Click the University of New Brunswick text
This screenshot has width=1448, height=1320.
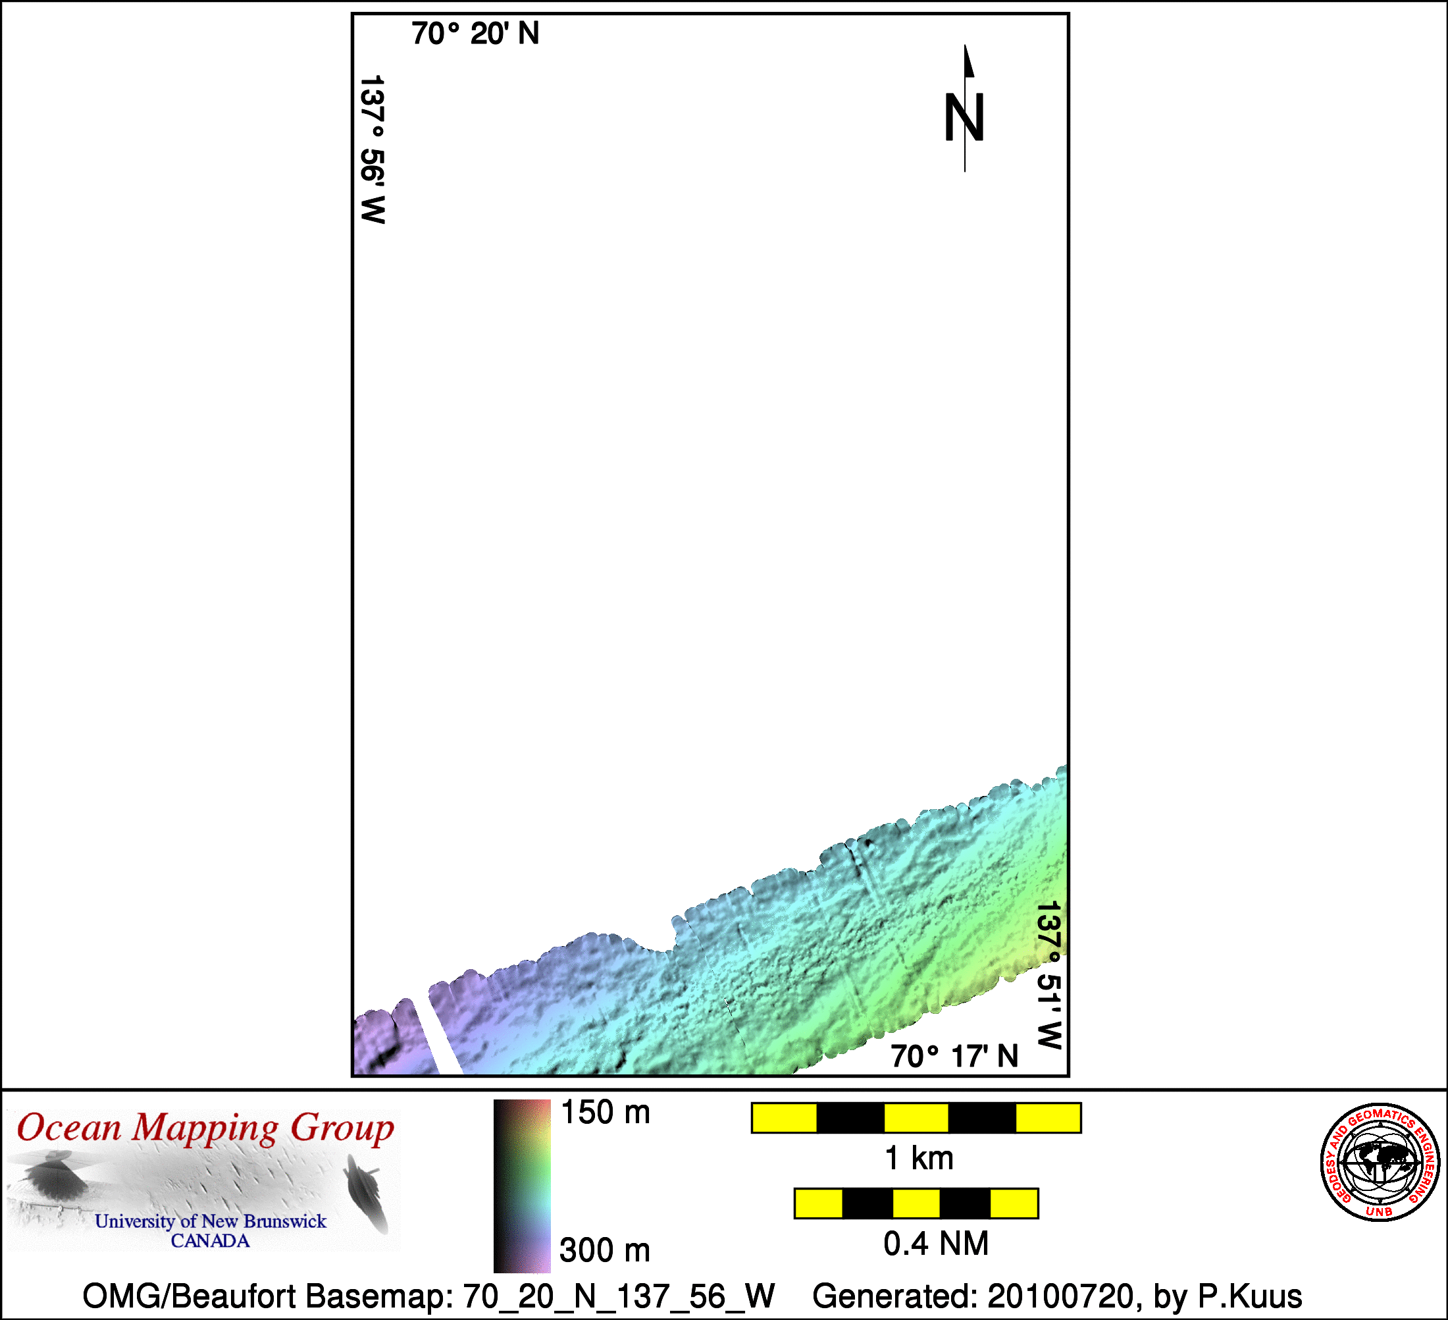211,1221
